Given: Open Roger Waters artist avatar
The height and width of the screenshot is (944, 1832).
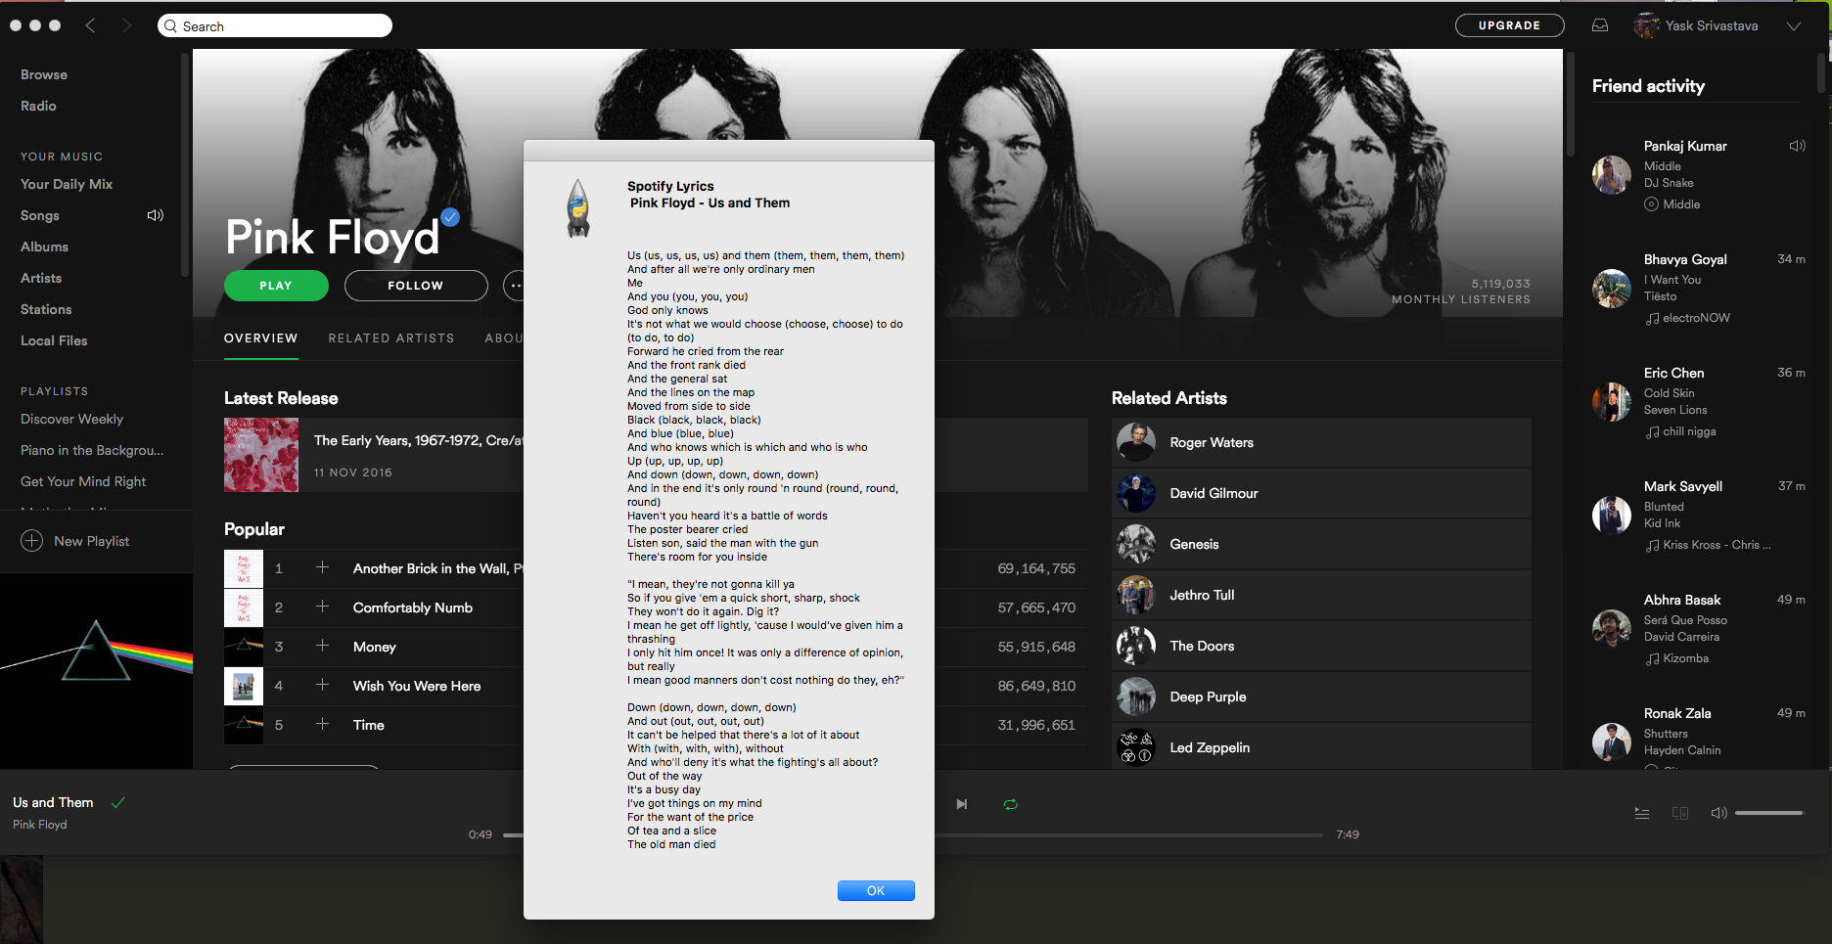Looking at the screenshot, I should click(1136, 442).
